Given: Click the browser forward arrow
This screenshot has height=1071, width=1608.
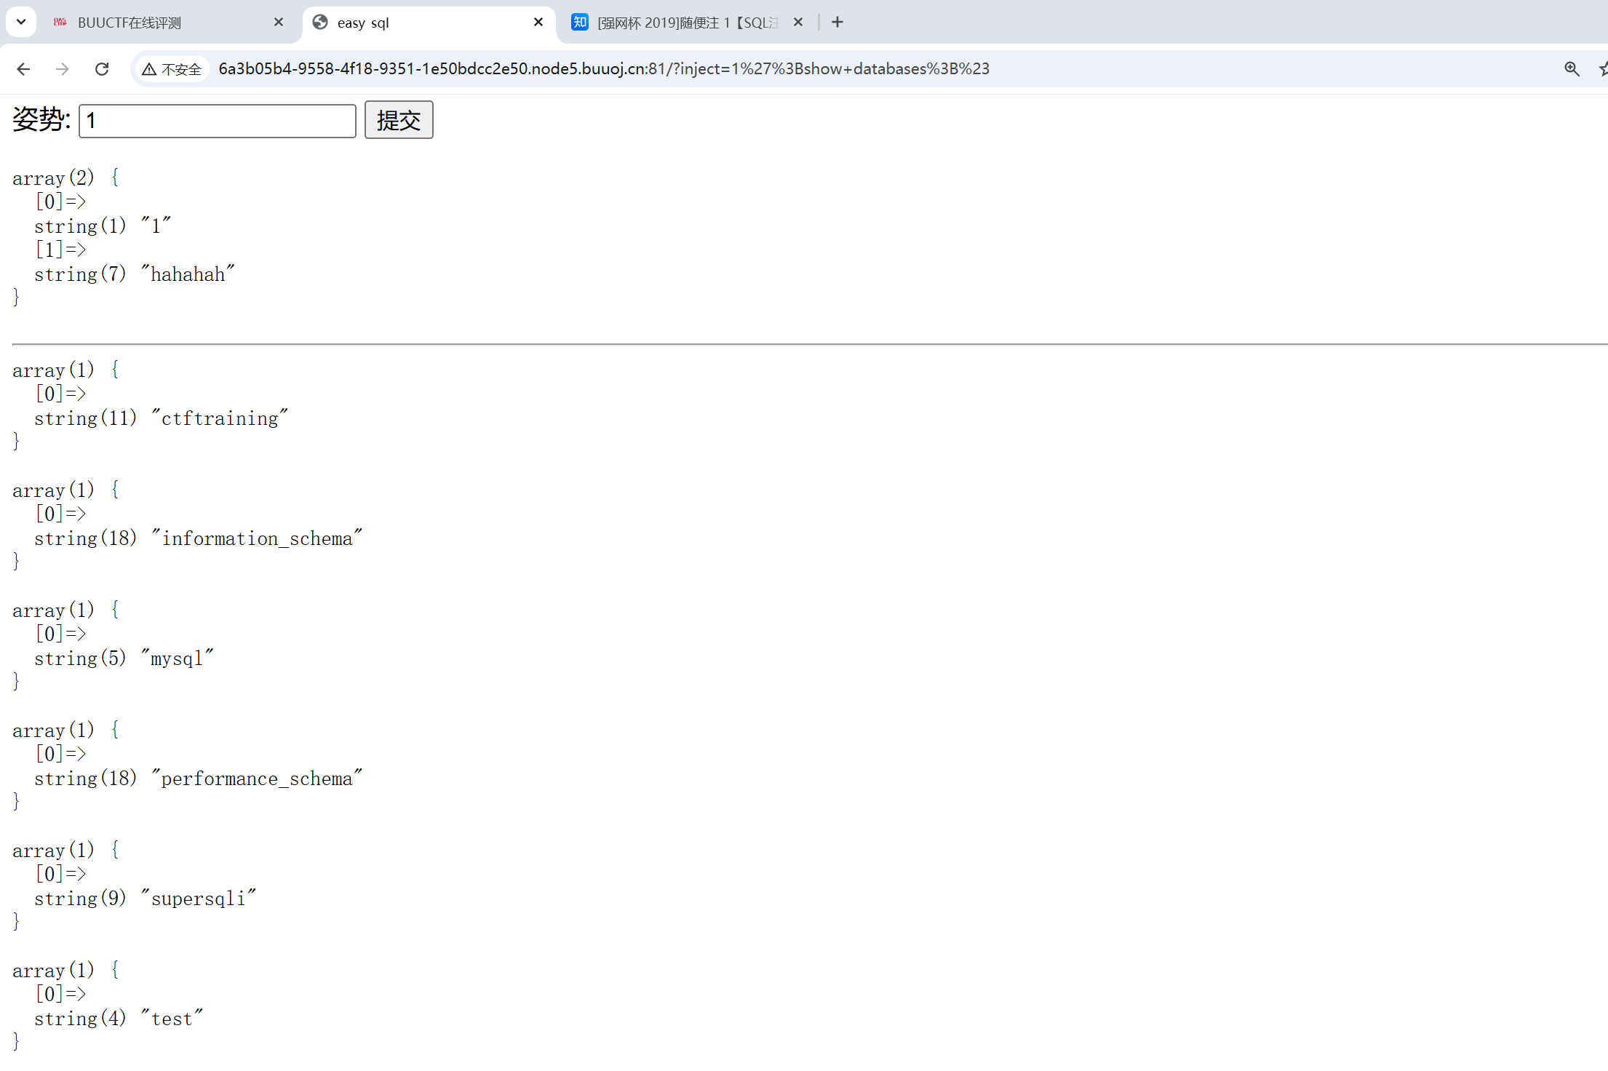Looking at the screenshot, I should [x=63, y=69].
